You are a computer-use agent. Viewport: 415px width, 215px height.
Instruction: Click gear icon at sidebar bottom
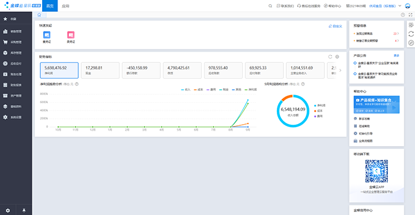pos(8,210)
